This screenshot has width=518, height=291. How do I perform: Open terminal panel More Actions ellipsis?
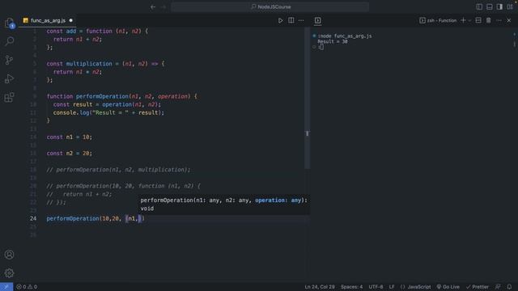coord(499,20)
